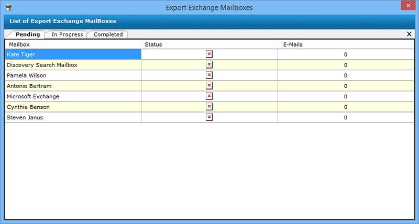The width and height of the screenshot is (419, 224).
Task: Click the status icon in Microsoft Exchange row
Action: pyautogui.click(x=209, y=96)
